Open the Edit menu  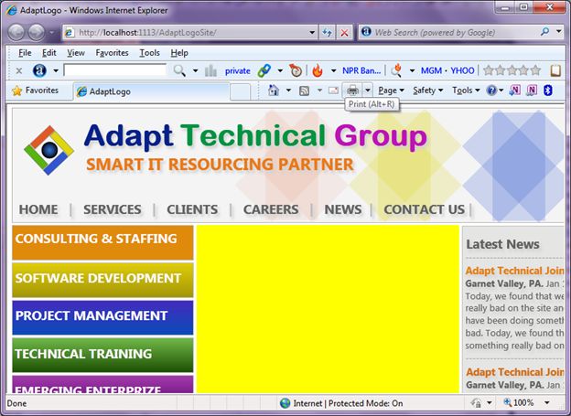49,53
